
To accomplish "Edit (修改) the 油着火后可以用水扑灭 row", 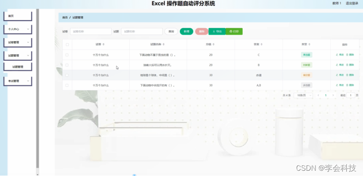I will pos(340,65).
